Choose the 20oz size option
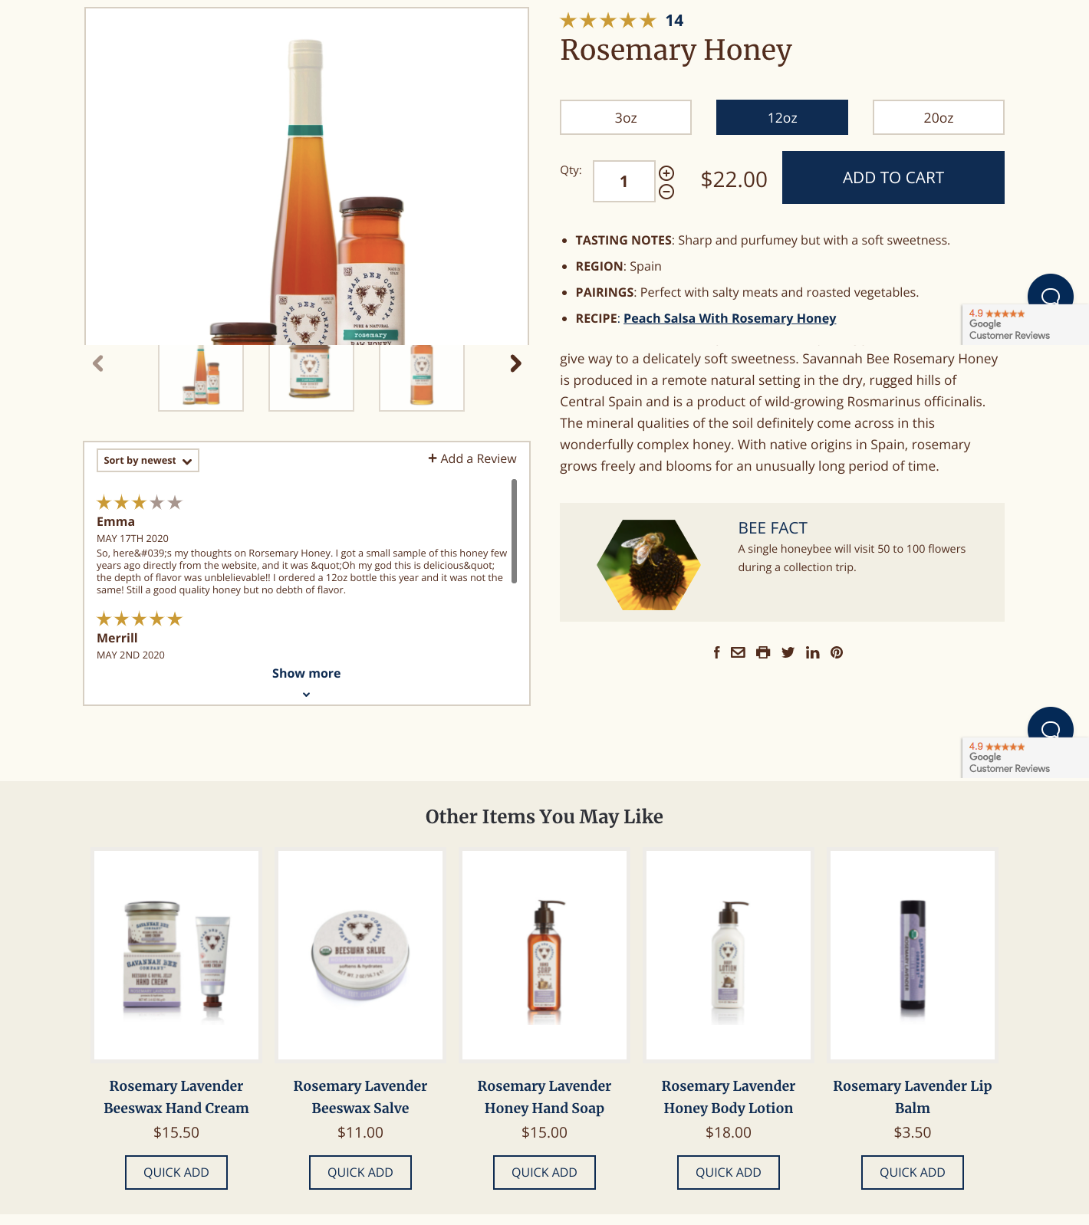The height and width of the screenshot is (1225, 1089). [939, 117]
